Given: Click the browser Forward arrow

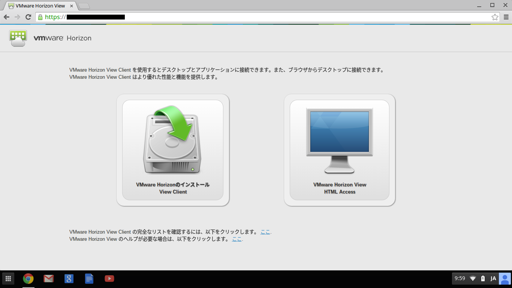Looking at the screenshot, I should point(17,17).
